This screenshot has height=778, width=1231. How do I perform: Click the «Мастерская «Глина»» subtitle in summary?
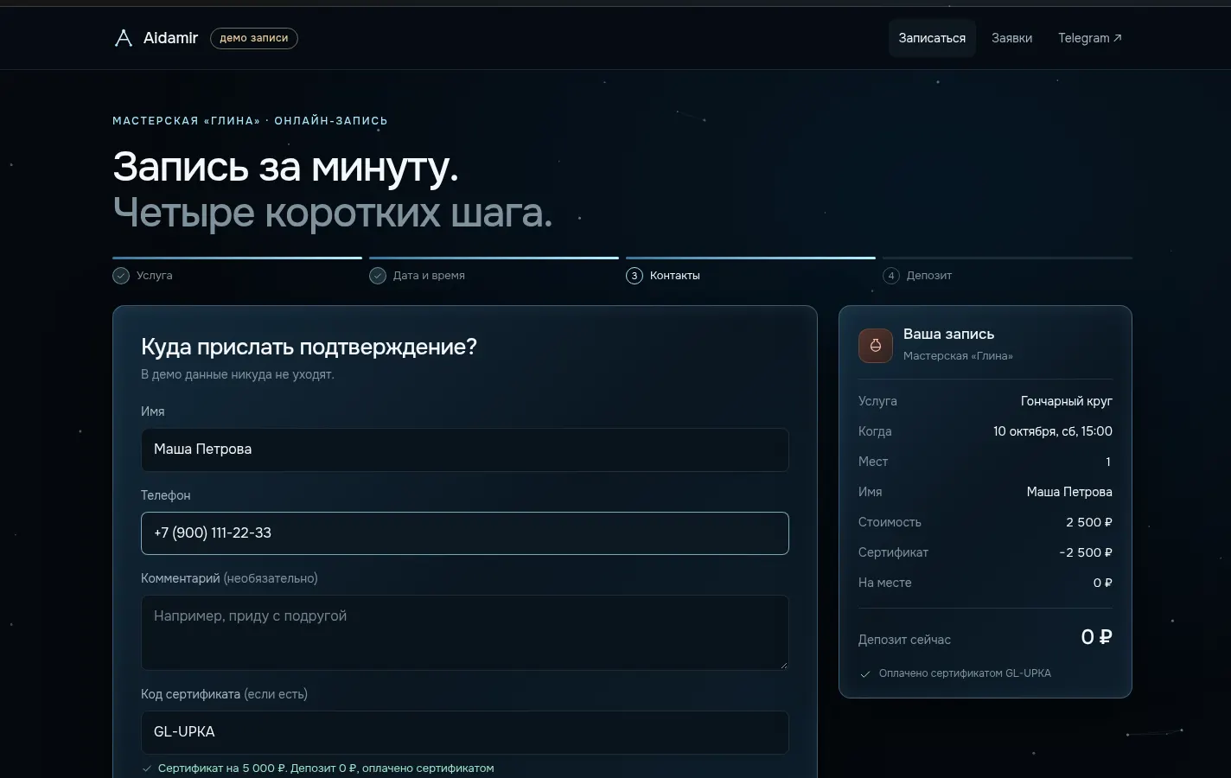click(x=958, y=356)
